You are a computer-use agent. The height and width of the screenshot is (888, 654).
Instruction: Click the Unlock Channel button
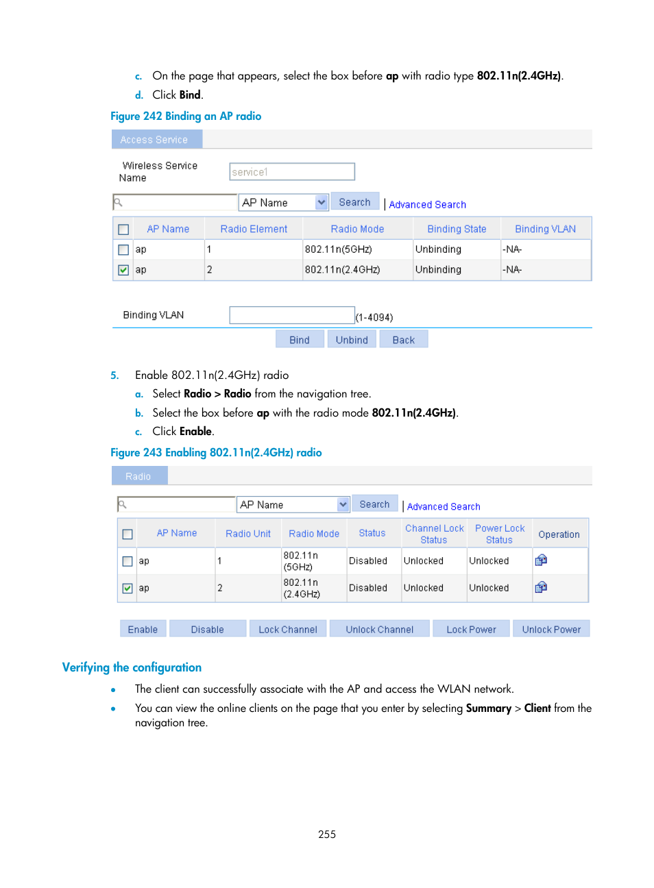pos(380,629)
